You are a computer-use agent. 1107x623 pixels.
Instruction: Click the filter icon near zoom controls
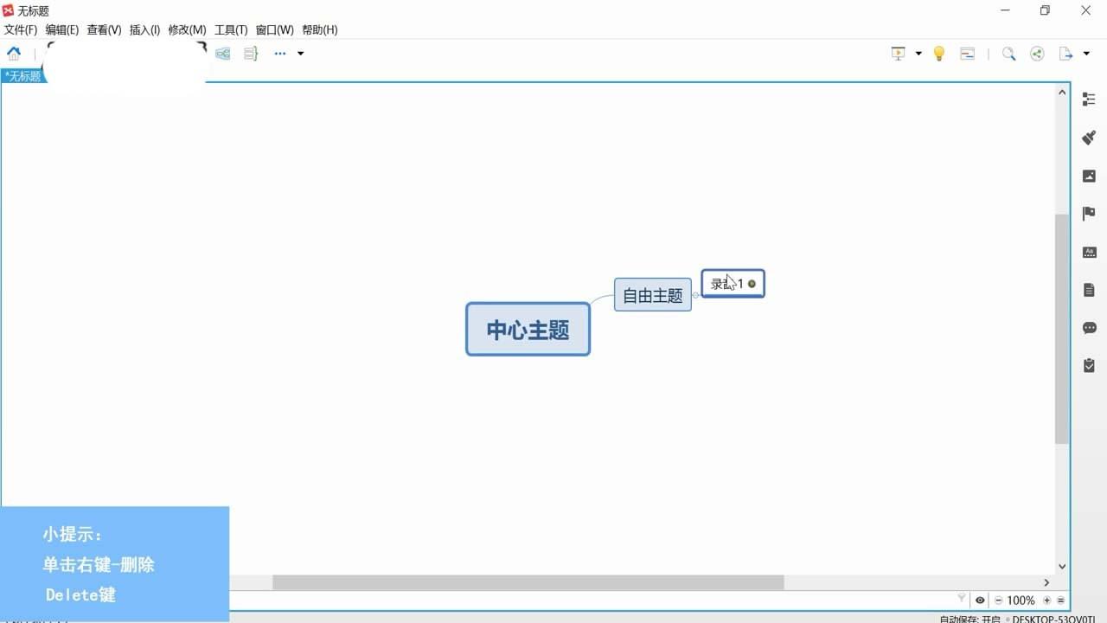(x=961, y=598)
